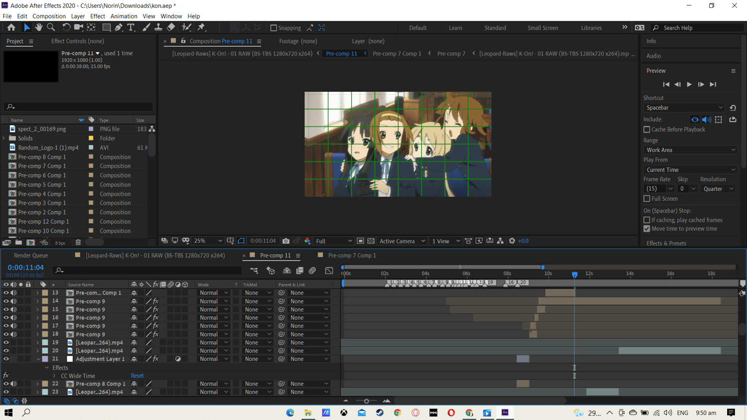Open the Graph Editor in timeline
The width and height of the screenshot is (747, 420).
tap(329, 271)
